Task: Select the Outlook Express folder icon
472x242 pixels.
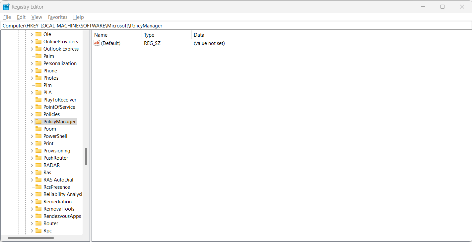Action: [x=38, y=49]
